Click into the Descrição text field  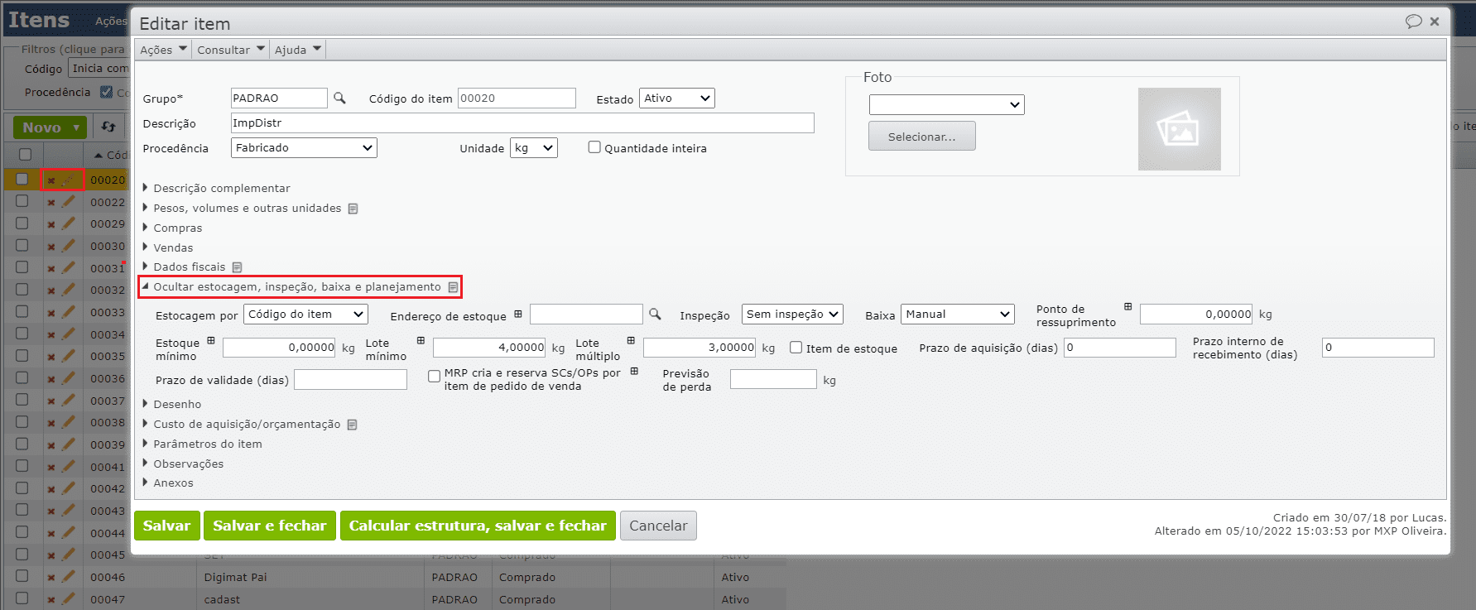(522, 122)
